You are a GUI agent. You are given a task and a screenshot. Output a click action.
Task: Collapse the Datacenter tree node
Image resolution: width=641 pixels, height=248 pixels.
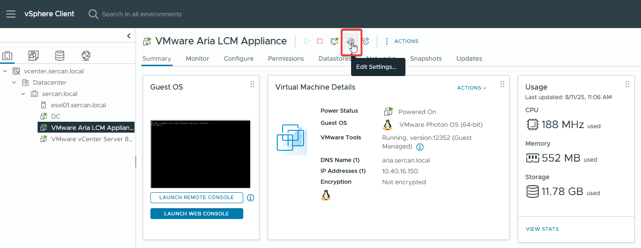click(14, 82)
